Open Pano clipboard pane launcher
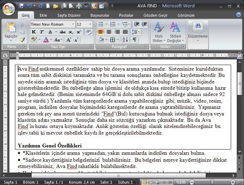244x185 pixels. [x=24, y=46]
